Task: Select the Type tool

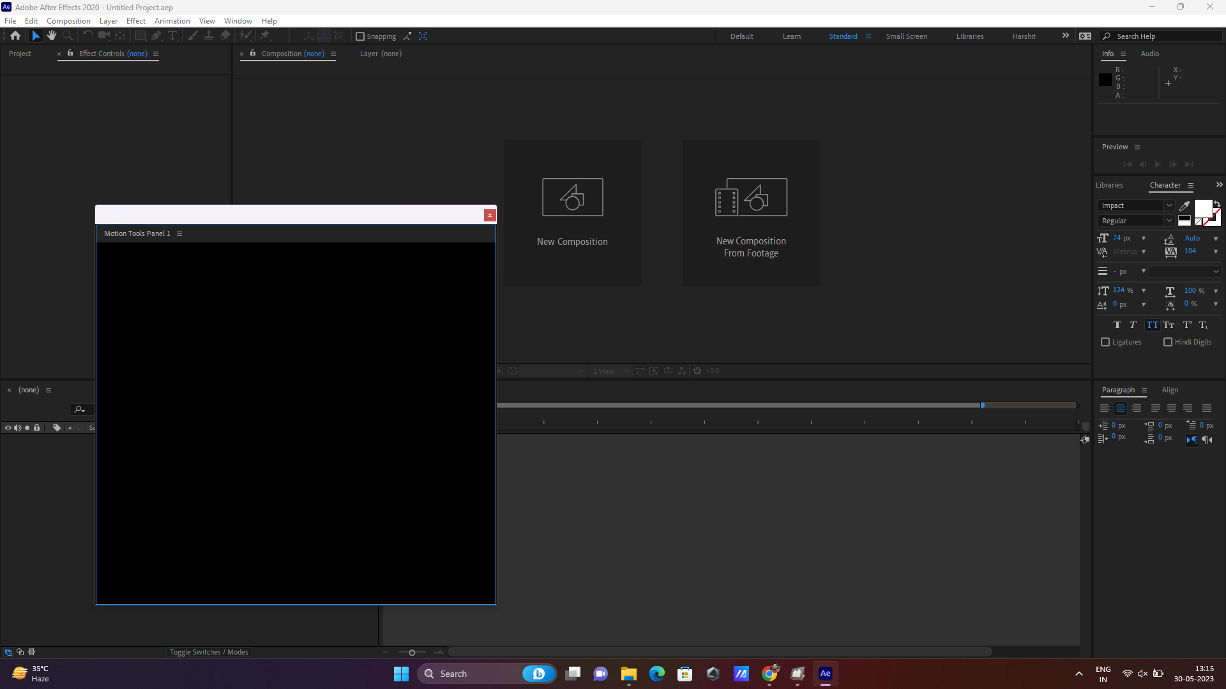Action: [x=172, y=36]
